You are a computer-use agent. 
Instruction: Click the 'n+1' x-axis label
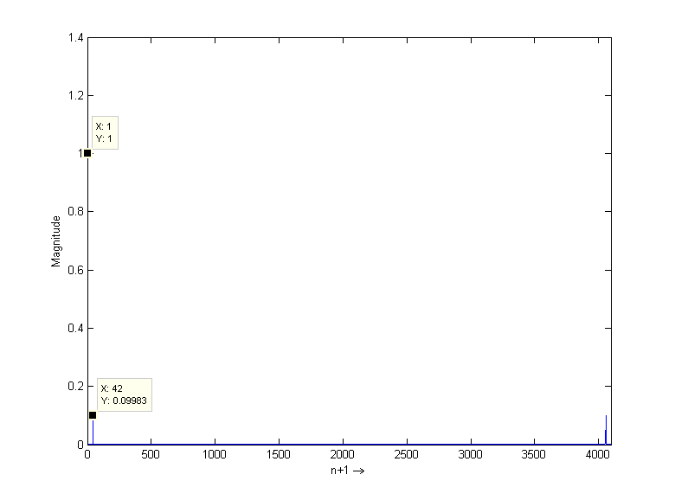click(347, 471)
